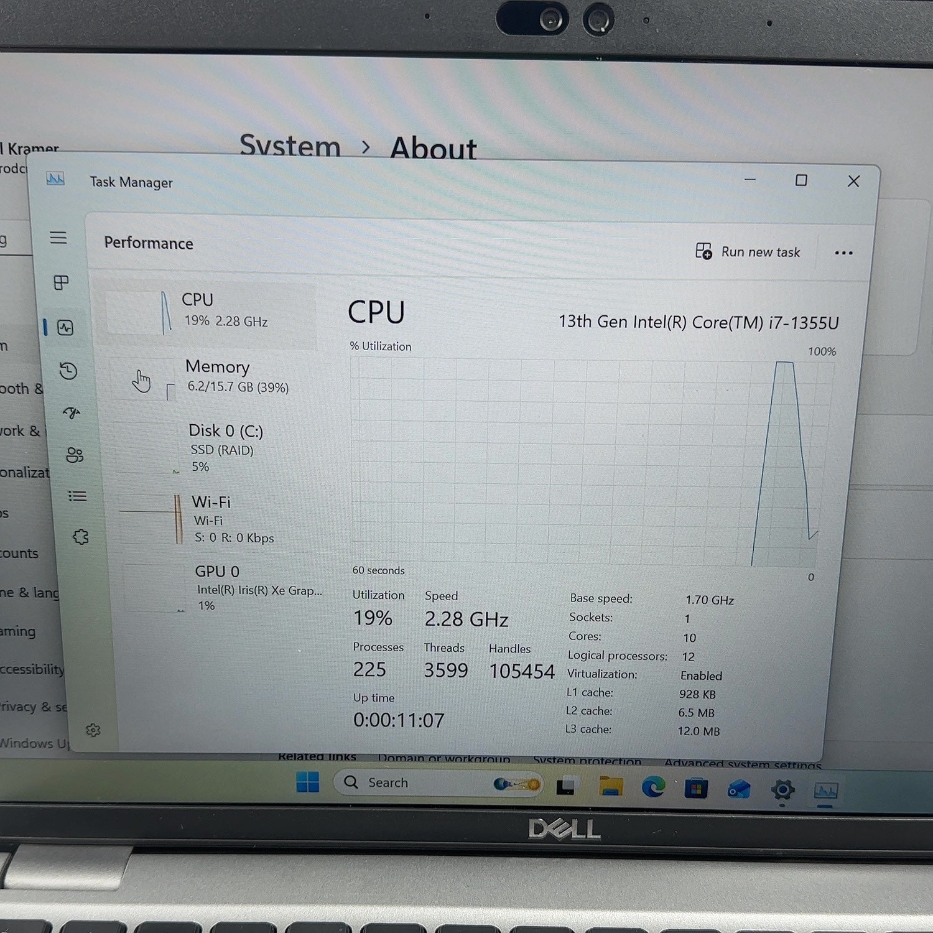The height and width of the screenshot is (933, 933).
Task: Click the Memory mini graph thumbnail
Action: tap(144, 381)
